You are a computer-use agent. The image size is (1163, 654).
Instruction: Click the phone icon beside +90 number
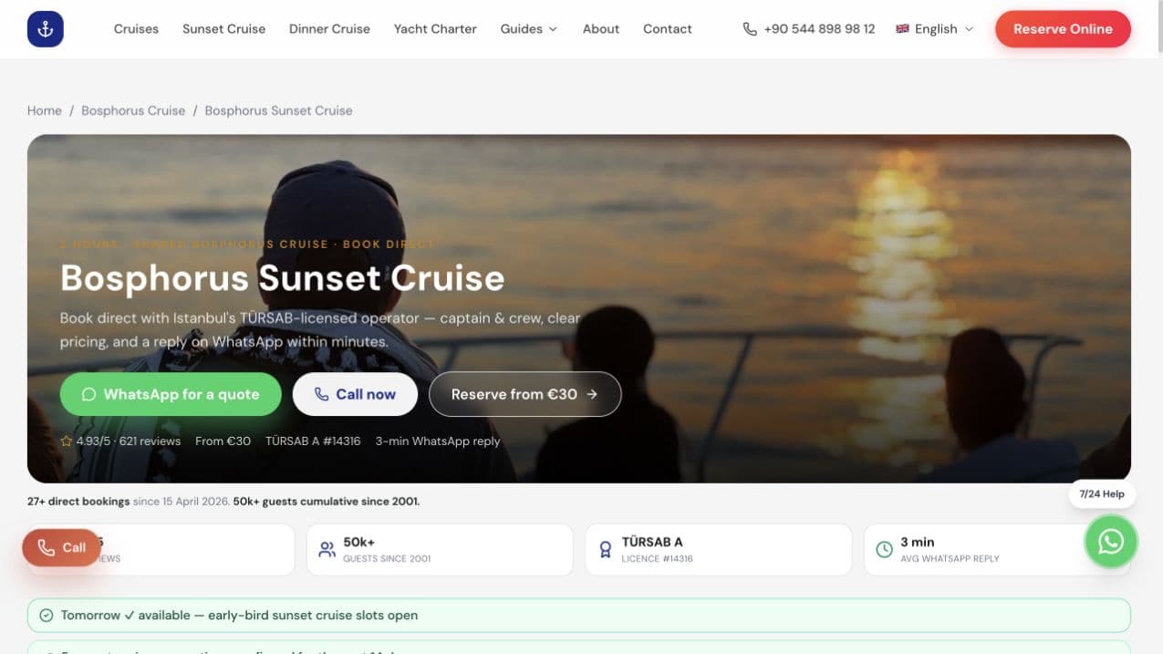750,29
